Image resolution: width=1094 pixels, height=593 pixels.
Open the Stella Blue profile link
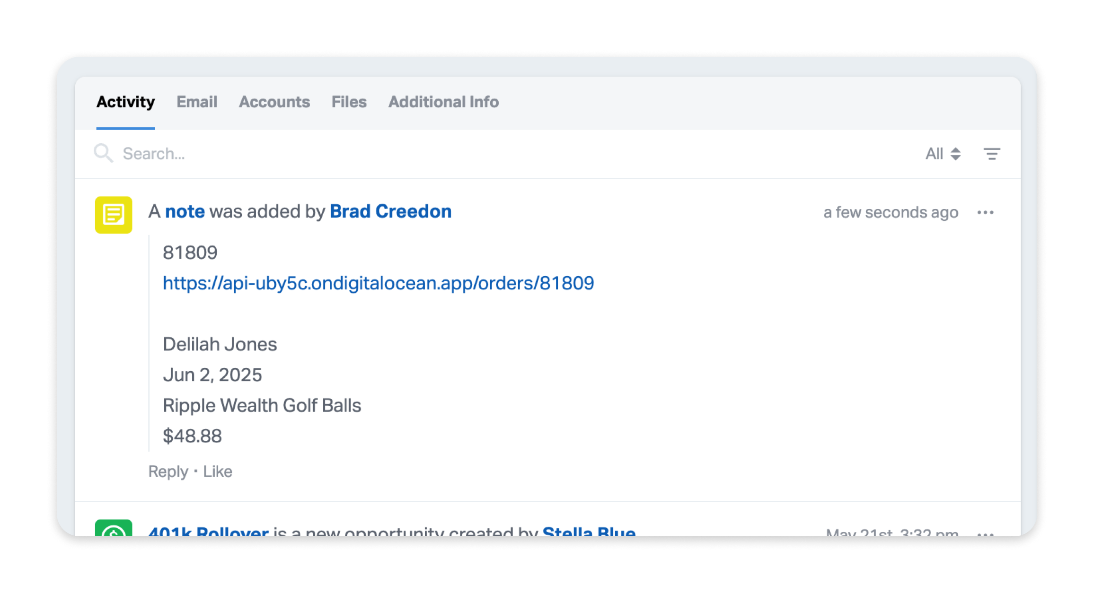589,532
